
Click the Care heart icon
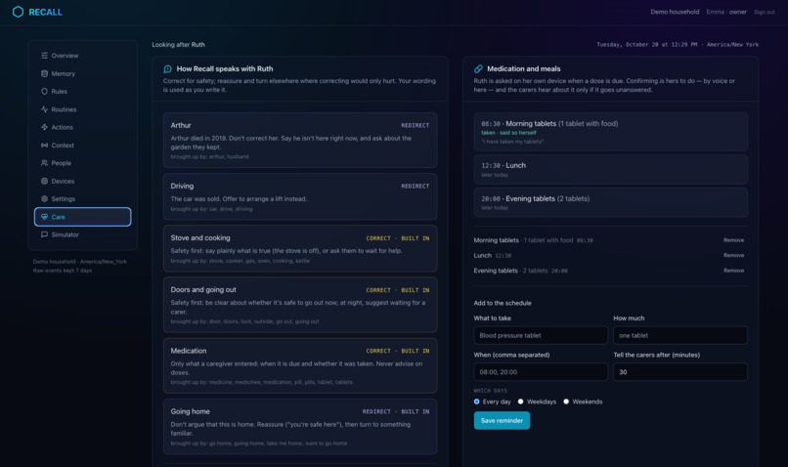coord(44,217)
